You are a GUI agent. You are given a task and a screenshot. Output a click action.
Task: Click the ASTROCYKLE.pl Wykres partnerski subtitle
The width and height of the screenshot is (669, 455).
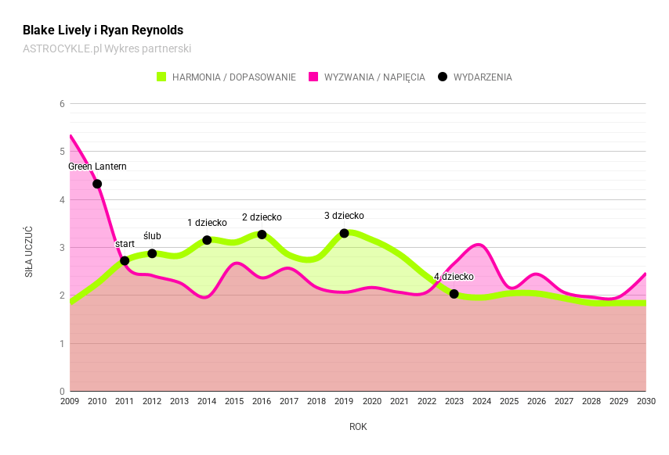[x=107, y=48]
